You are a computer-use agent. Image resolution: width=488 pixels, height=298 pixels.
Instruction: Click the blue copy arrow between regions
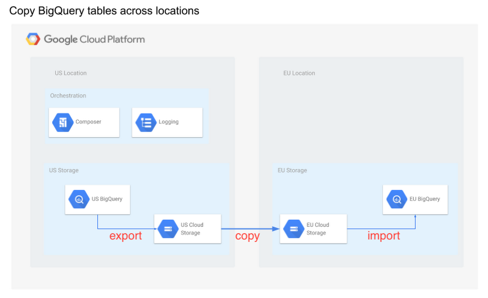point(249,228)
